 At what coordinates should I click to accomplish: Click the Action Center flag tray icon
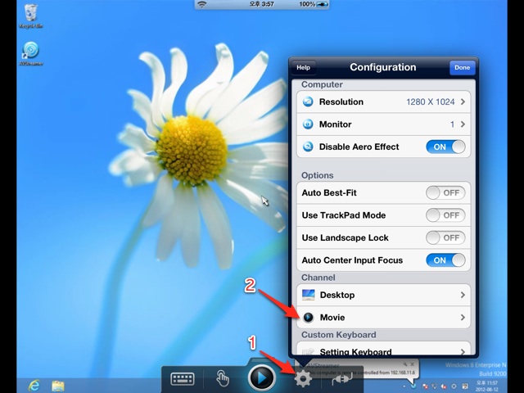pyautogui.click(x=425, y=386)
